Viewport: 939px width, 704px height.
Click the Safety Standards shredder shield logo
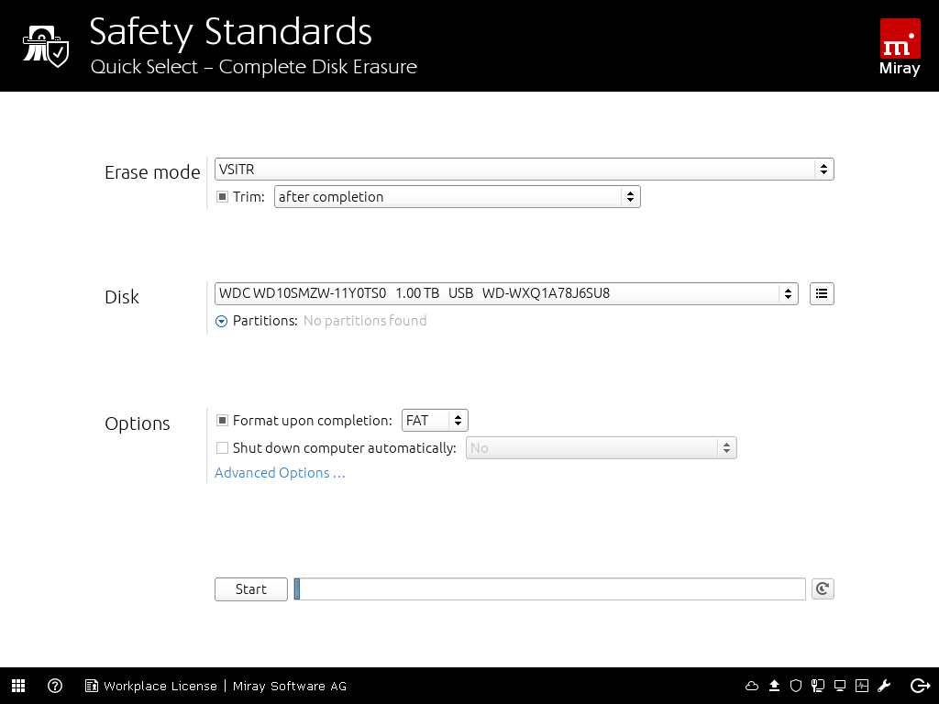click(46, 46)
